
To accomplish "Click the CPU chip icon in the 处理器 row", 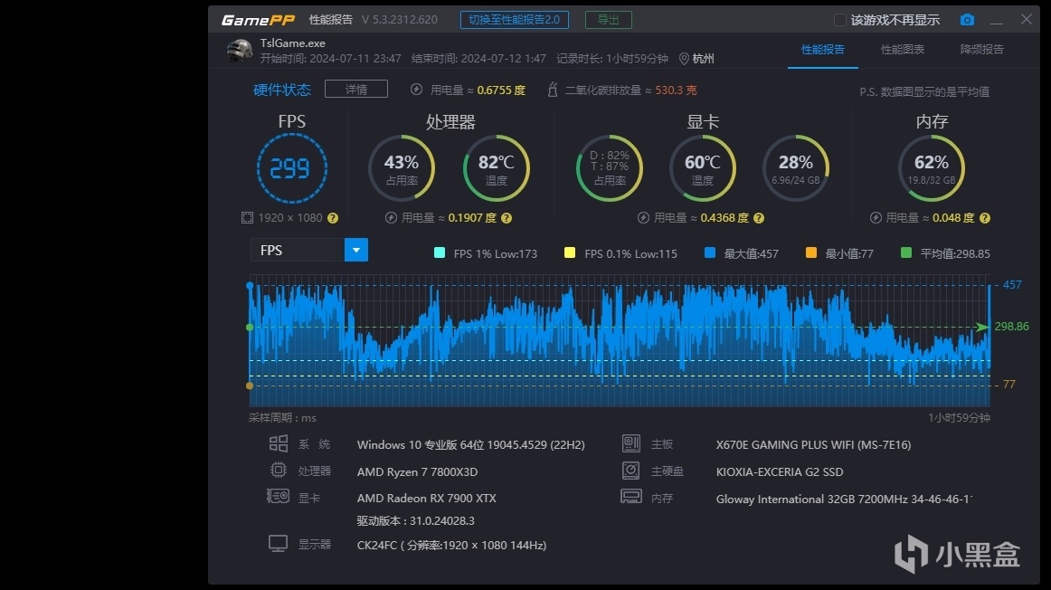I will (x=279, y=470).
